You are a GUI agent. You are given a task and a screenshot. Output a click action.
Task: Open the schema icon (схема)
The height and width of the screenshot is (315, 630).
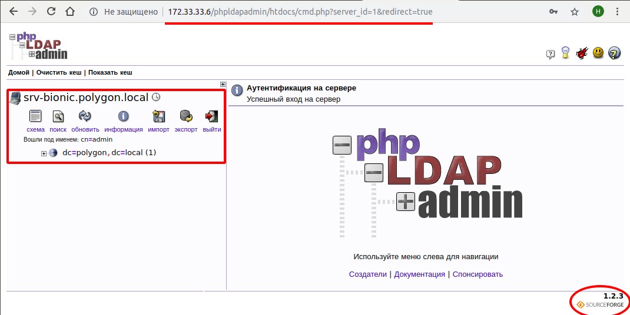35,116
